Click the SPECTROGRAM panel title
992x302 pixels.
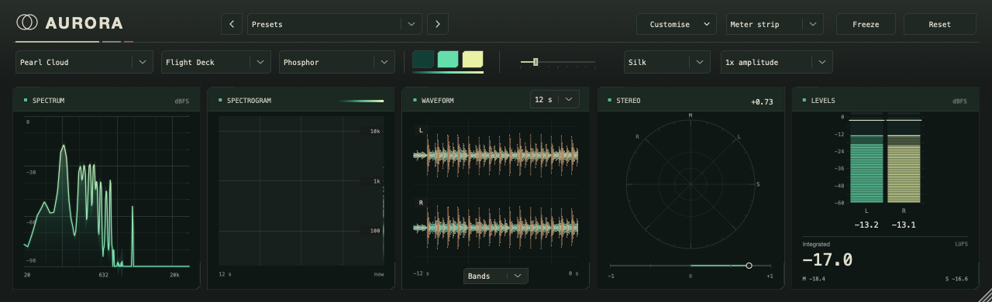[249, 101]
